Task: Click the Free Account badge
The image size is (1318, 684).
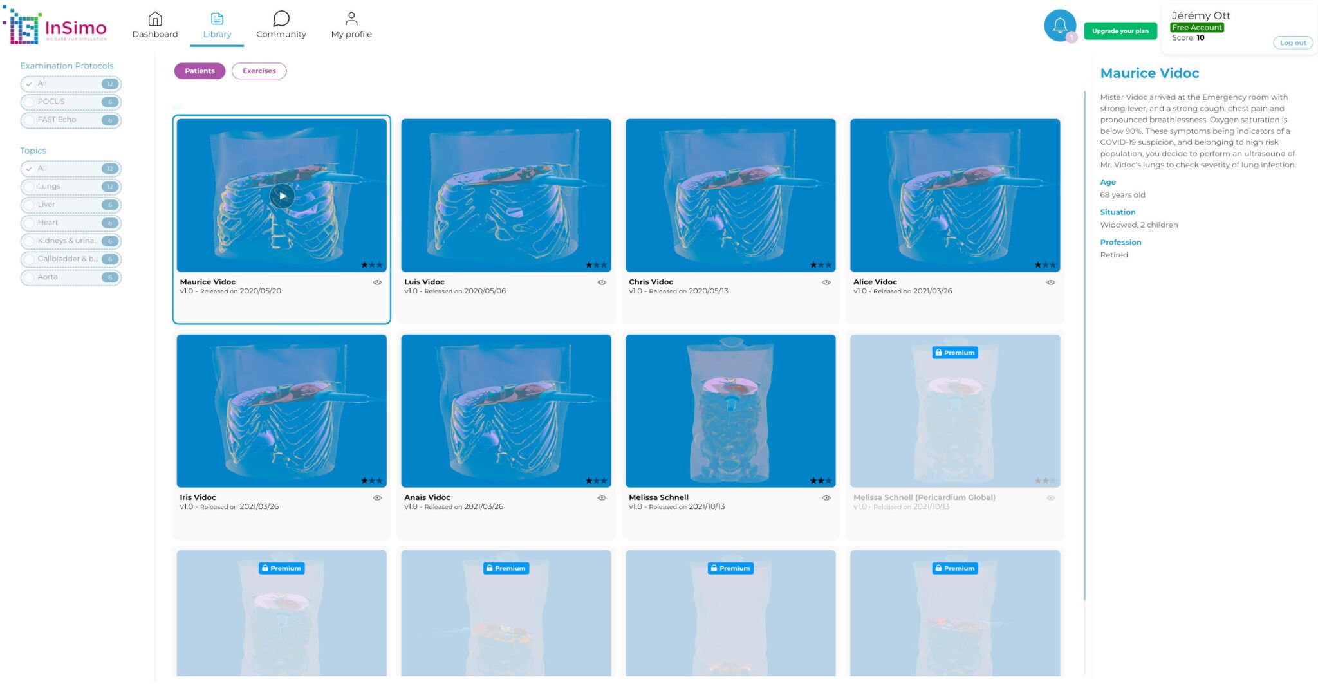Action: click(x=1197, y=27)
